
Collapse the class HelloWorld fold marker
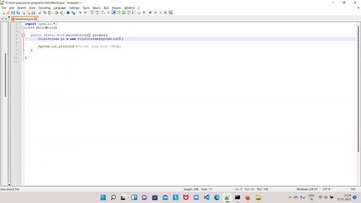coord(23,28)
